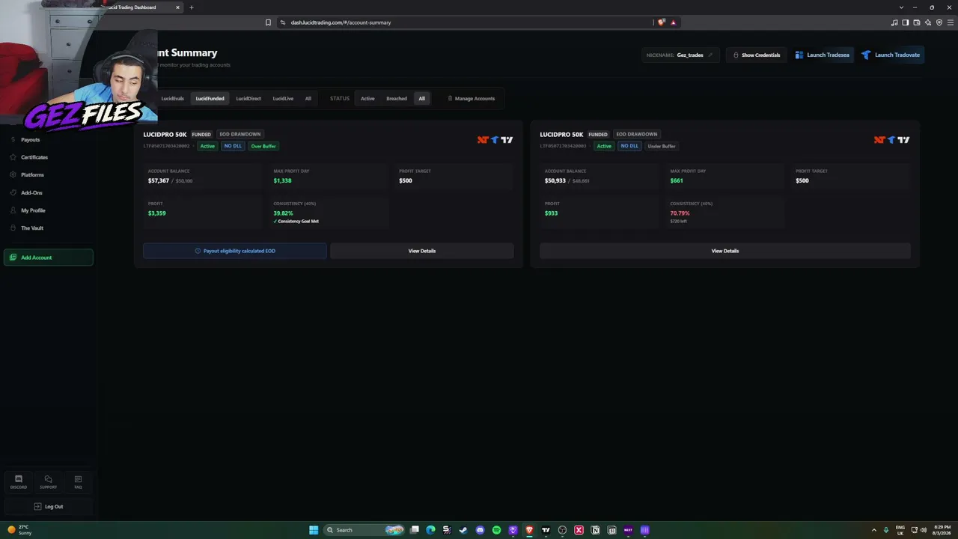Open Manage Accounts

(x=472, y=99)
